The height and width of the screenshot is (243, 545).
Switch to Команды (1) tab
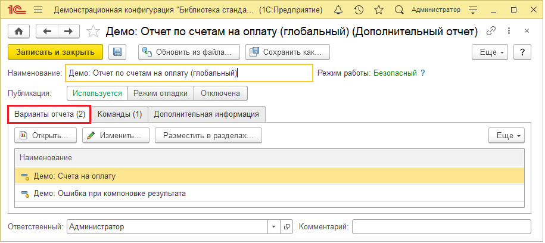click(x=120, y=114)
